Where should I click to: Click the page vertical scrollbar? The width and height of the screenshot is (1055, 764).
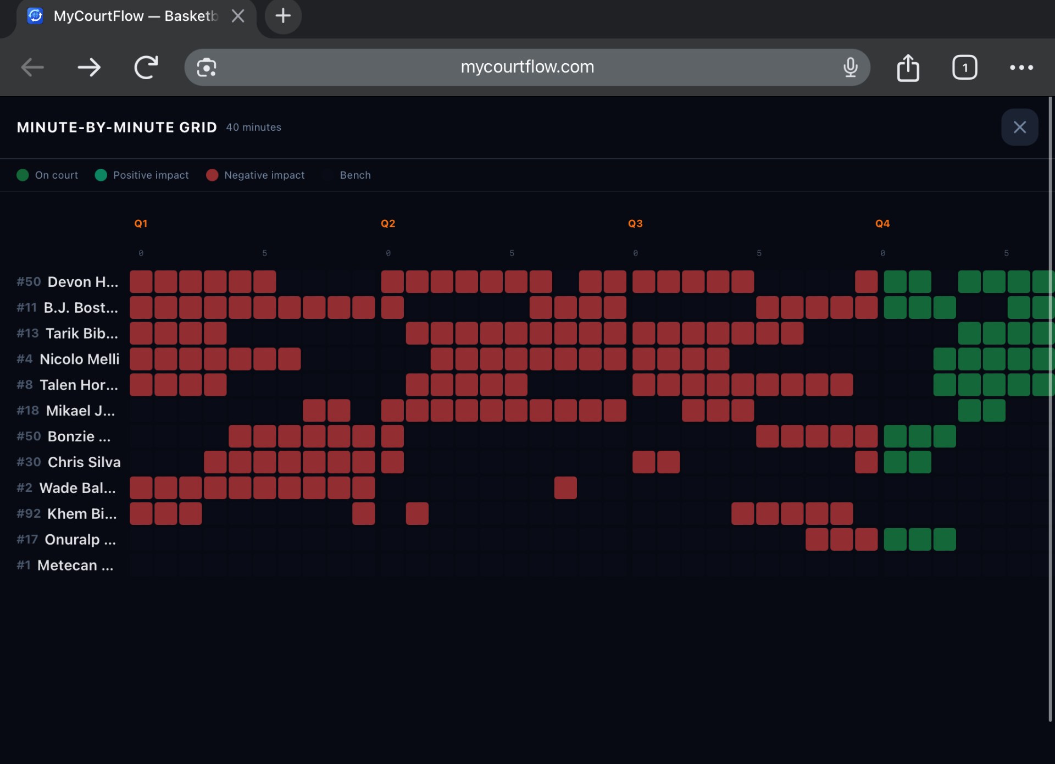coord(1050,409)
